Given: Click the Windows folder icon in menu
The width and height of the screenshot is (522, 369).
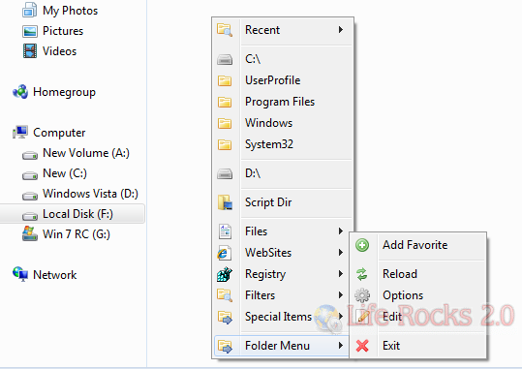Looking at the screenshot, I should tap(225, 123).
